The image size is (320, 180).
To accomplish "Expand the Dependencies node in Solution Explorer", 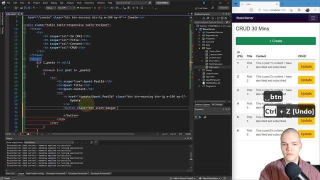I will coord(199,35).
